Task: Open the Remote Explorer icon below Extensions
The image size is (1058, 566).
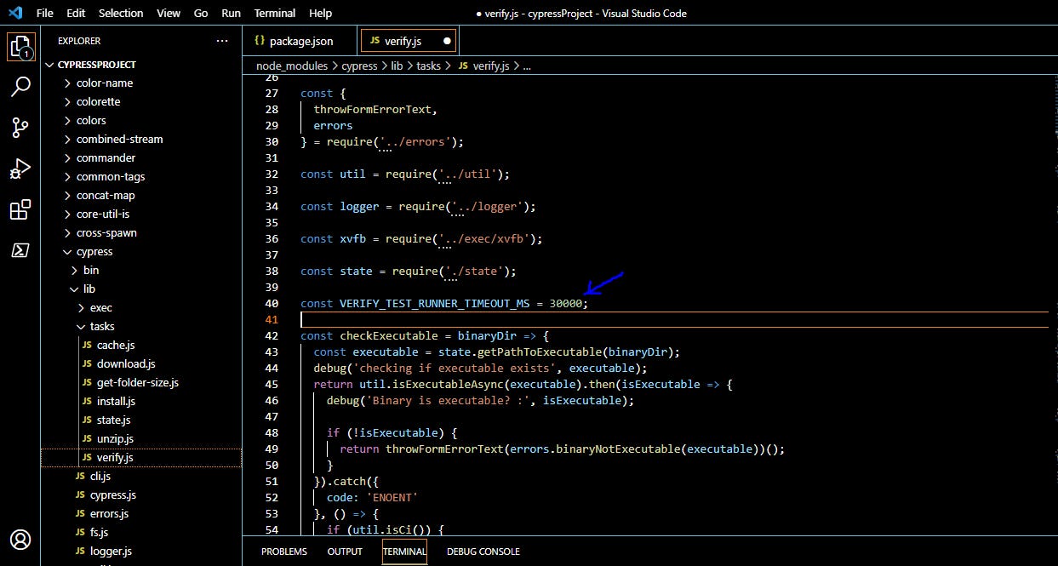Action: point(20,249)
